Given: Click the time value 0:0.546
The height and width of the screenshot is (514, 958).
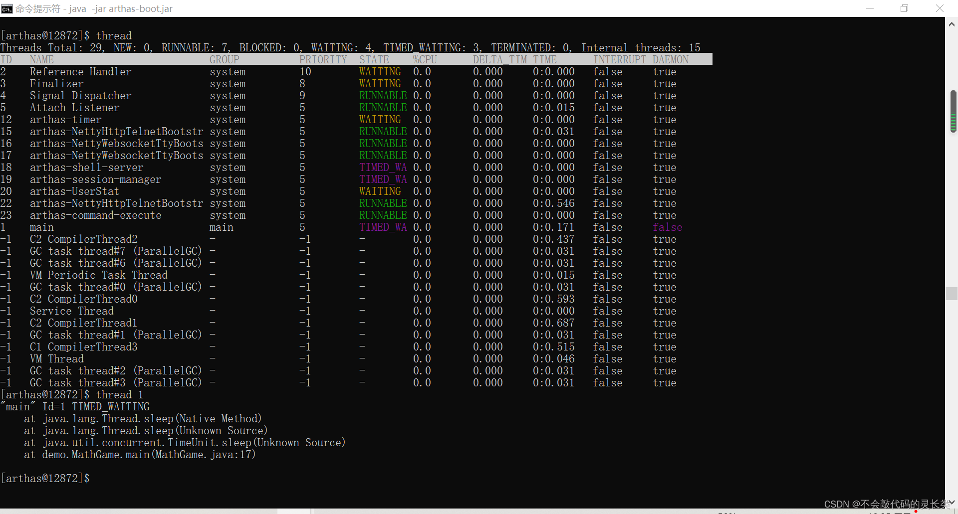Looking at the screenshot, I should pos(553,203).
